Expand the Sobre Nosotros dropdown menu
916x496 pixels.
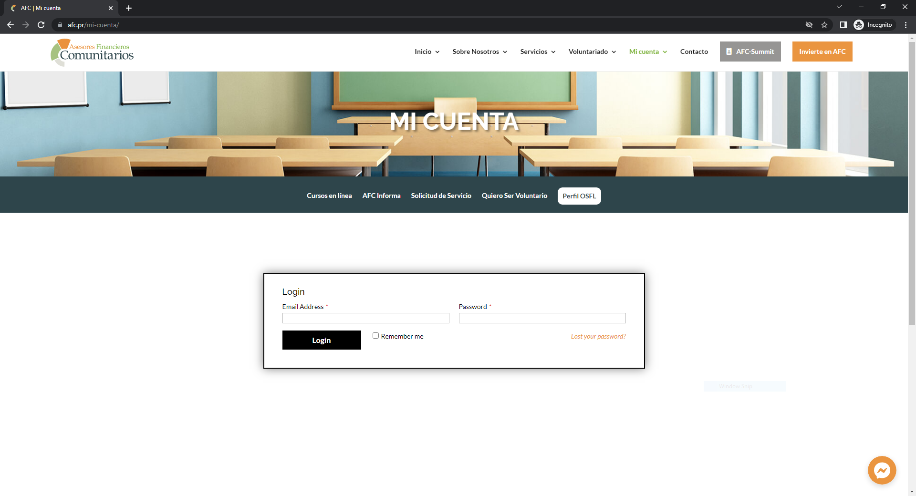tap(479, 52)
